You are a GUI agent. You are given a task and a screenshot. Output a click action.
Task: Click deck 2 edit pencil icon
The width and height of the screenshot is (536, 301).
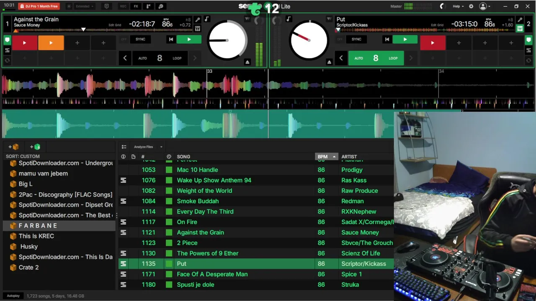tap(520, 20)
